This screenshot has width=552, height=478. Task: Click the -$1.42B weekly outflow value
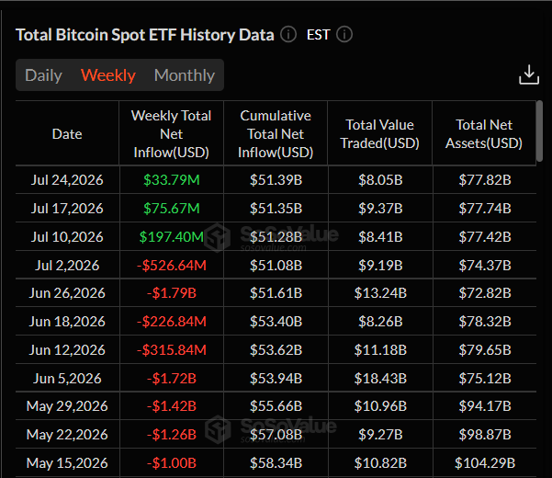pyautogui.click(x=172, y=406)
